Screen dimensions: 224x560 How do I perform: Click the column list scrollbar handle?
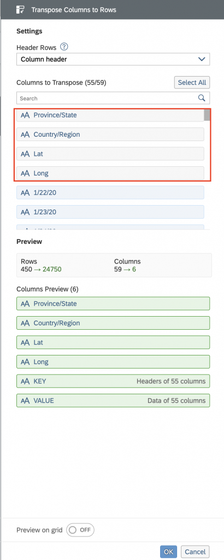coord(207,115)
